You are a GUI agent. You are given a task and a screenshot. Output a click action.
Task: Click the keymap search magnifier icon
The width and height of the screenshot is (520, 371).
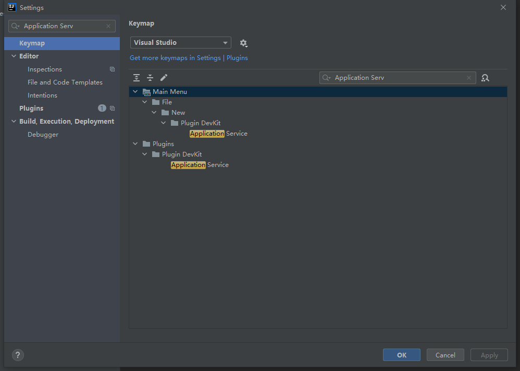pyautogui.click(x=326, y=78)
